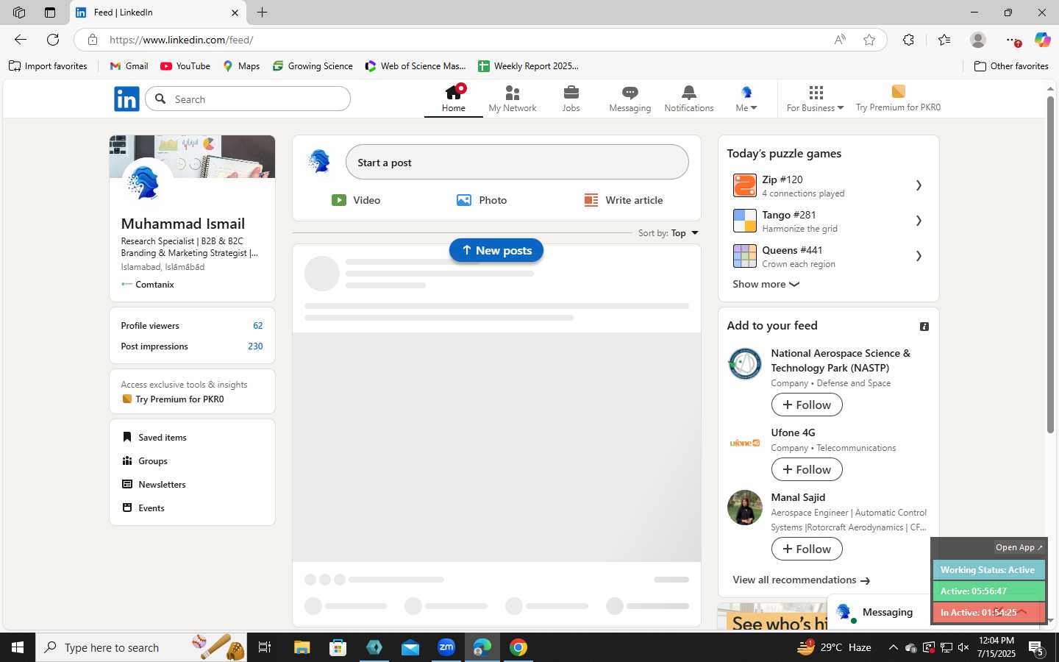Click the chevron next to Tango #281

tap(919, 221)
